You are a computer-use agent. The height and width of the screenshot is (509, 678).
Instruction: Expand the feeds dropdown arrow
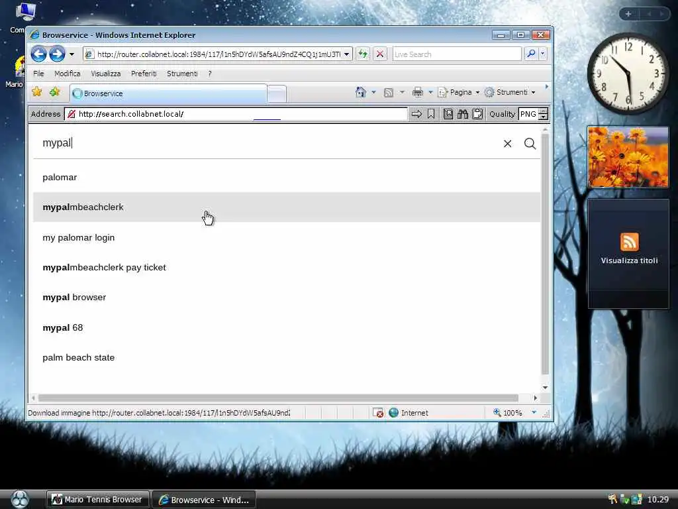[x=402, y=92]
